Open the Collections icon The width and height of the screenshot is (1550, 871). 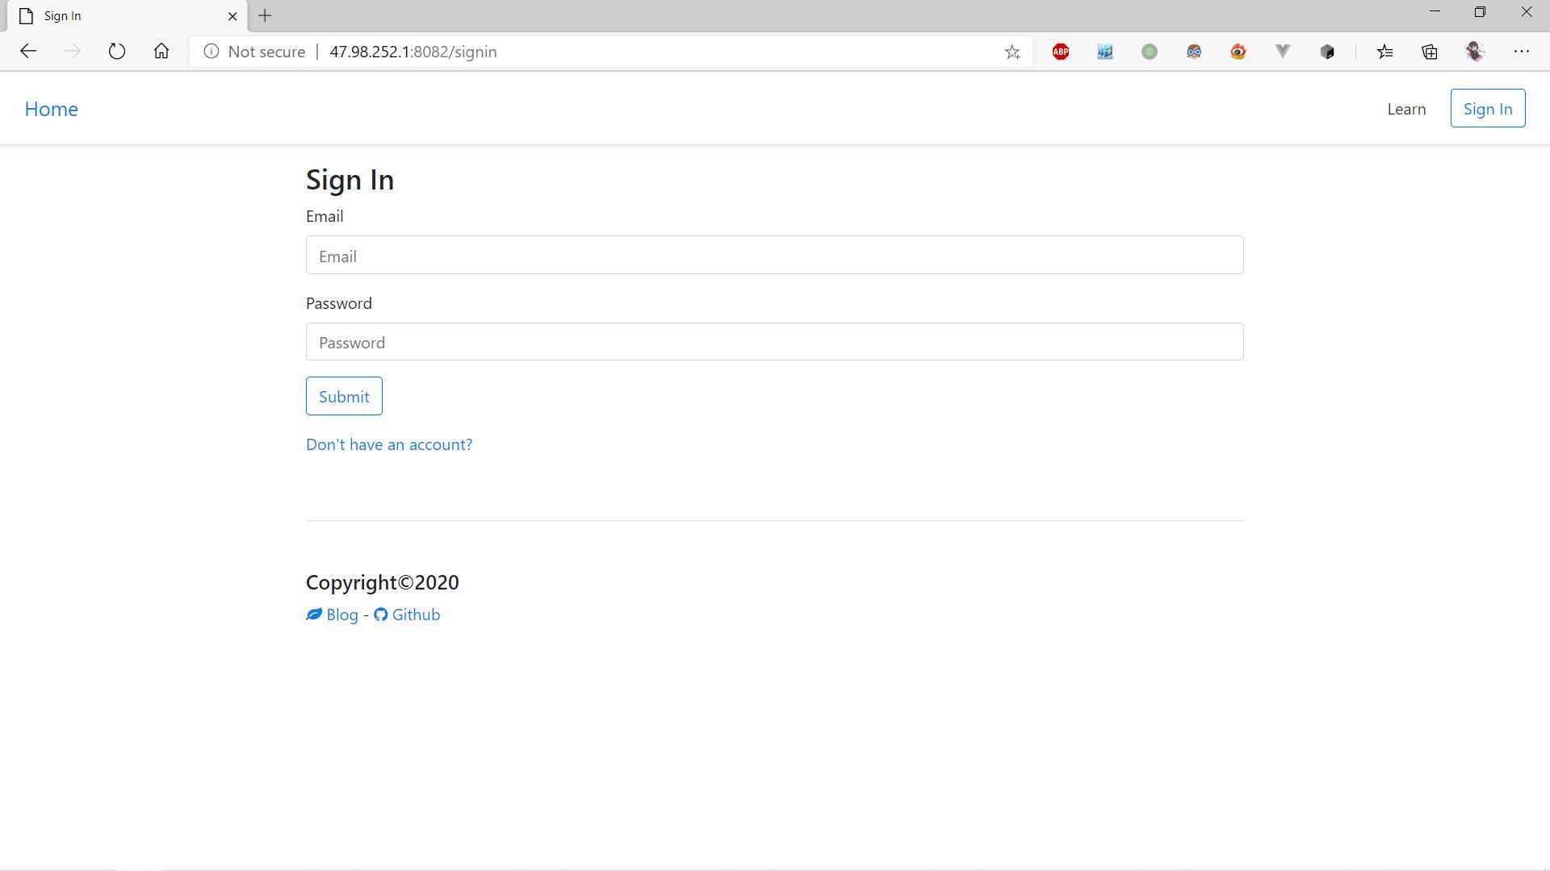click(x=1430, y=52)
